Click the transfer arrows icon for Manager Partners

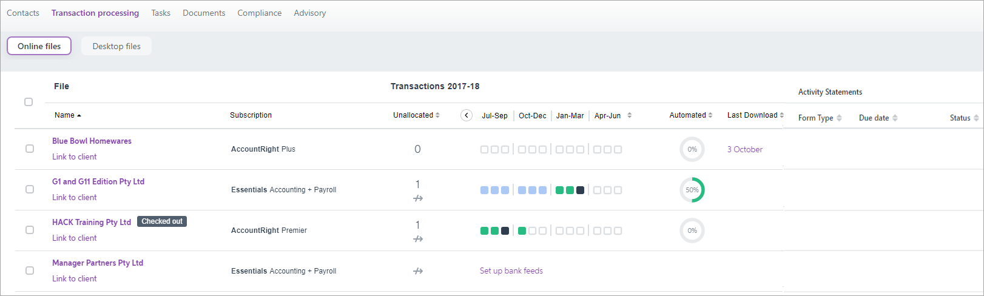pyautogui.click(x=418, y=271)
